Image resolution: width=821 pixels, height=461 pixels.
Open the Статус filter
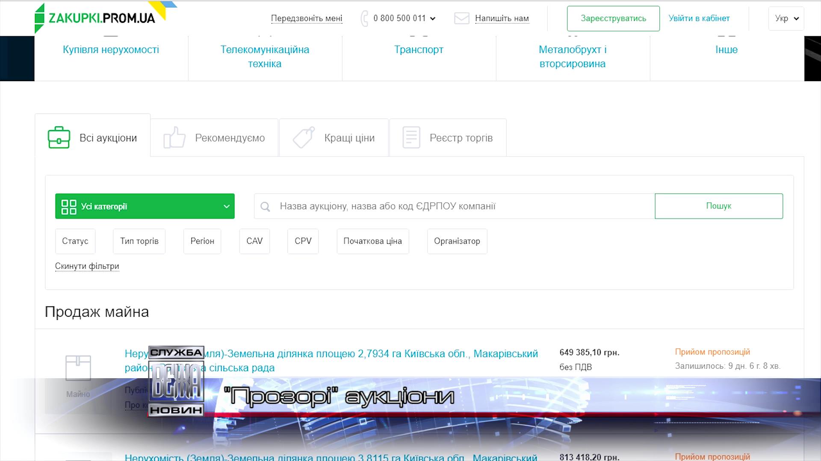75,241
